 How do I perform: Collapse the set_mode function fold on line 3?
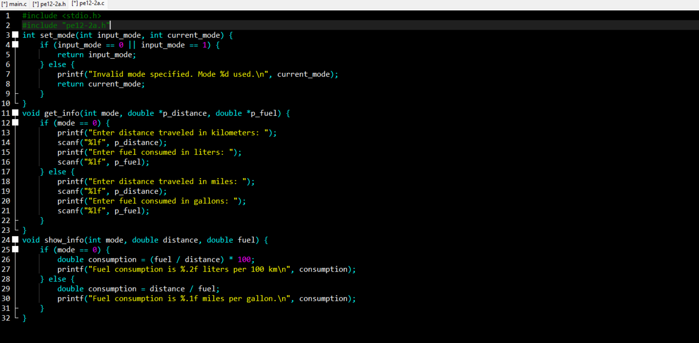point(15,35)
